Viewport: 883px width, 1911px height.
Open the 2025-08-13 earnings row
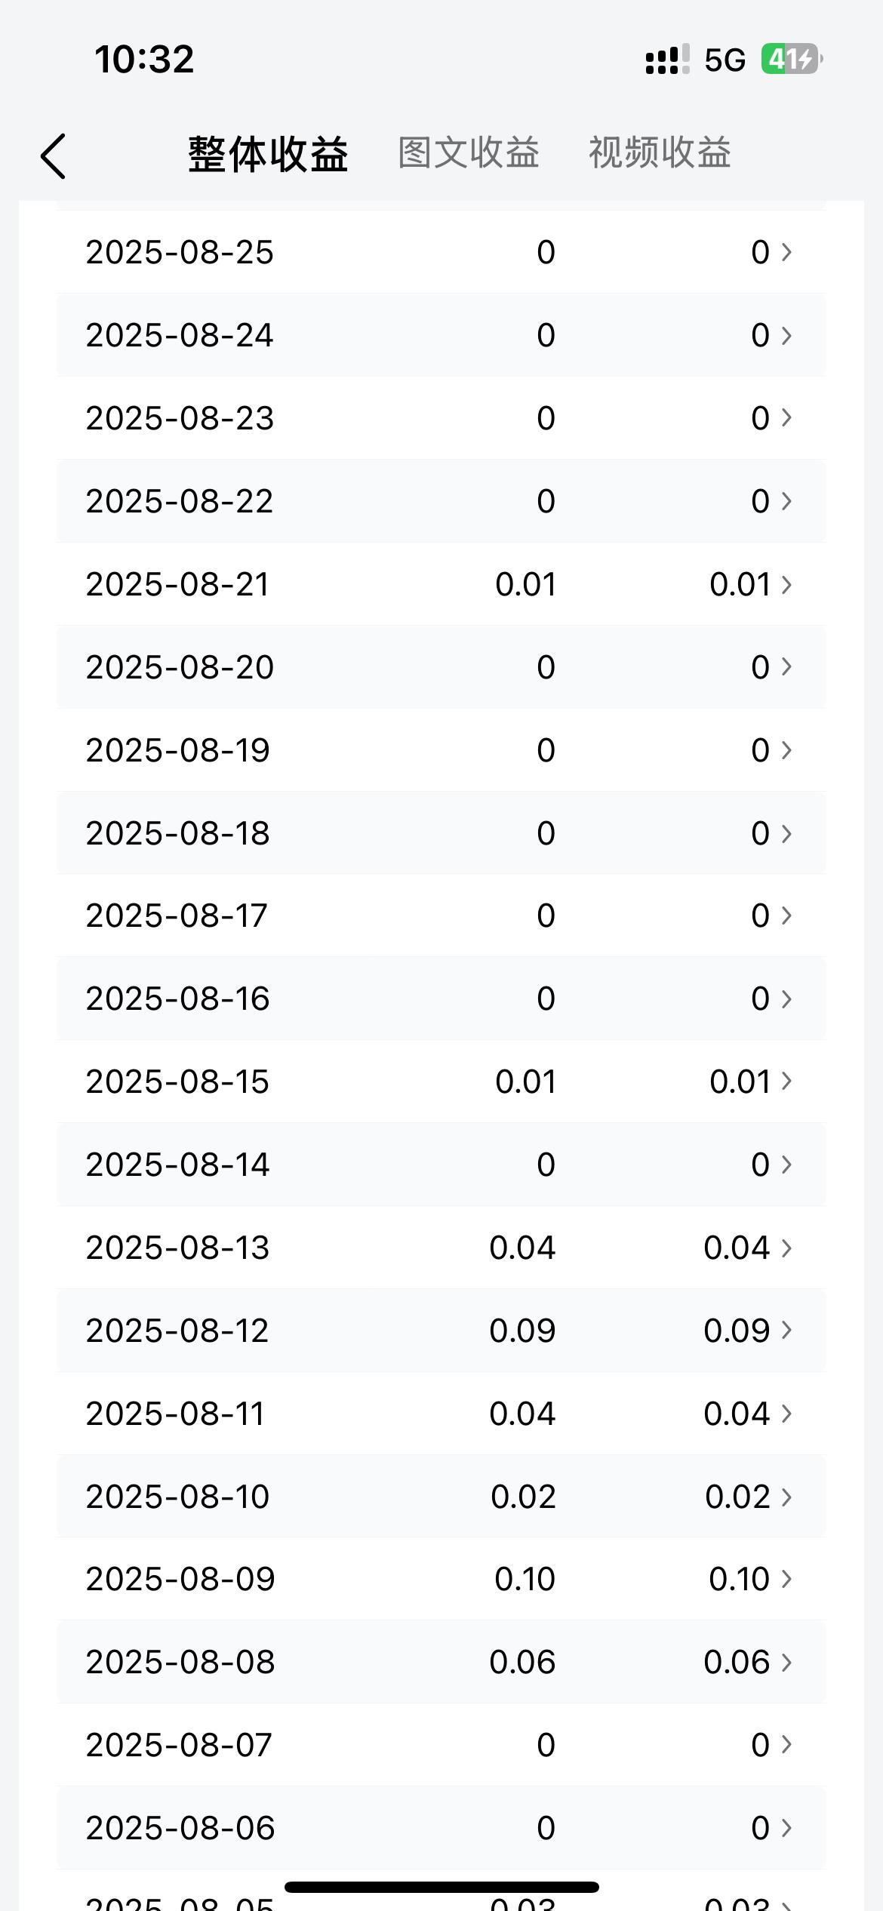tap(441, 1248)
